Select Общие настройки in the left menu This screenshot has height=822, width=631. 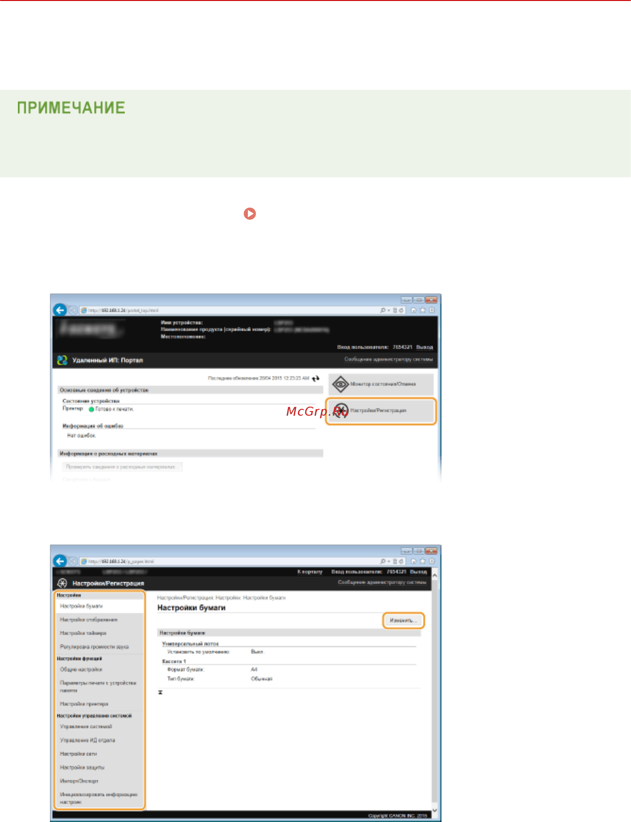click(100, 669)
